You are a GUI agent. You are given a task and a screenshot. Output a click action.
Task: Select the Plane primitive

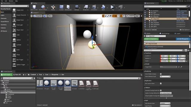pos(21,55)
